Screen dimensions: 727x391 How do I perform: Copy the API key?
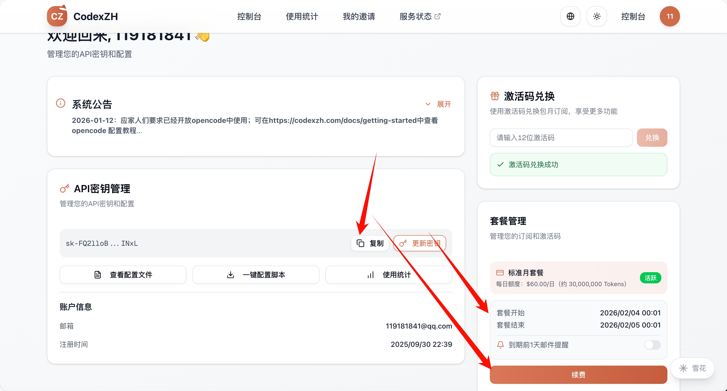coord(370,243)
